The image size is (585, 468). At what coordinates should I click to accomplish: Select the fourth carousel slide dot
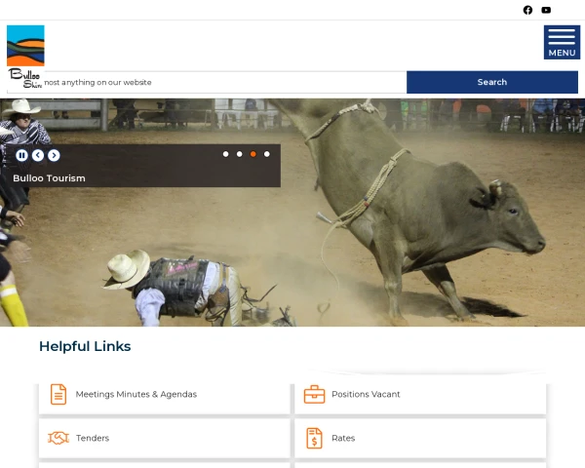pos(267,154)
